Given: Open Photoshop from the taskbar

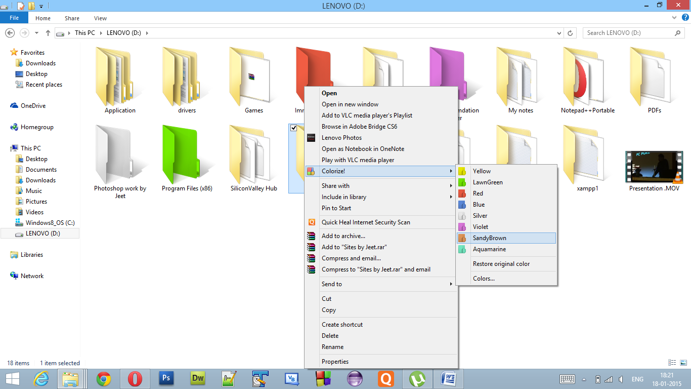Looking at the screenshot, I should tap(166, 378).
